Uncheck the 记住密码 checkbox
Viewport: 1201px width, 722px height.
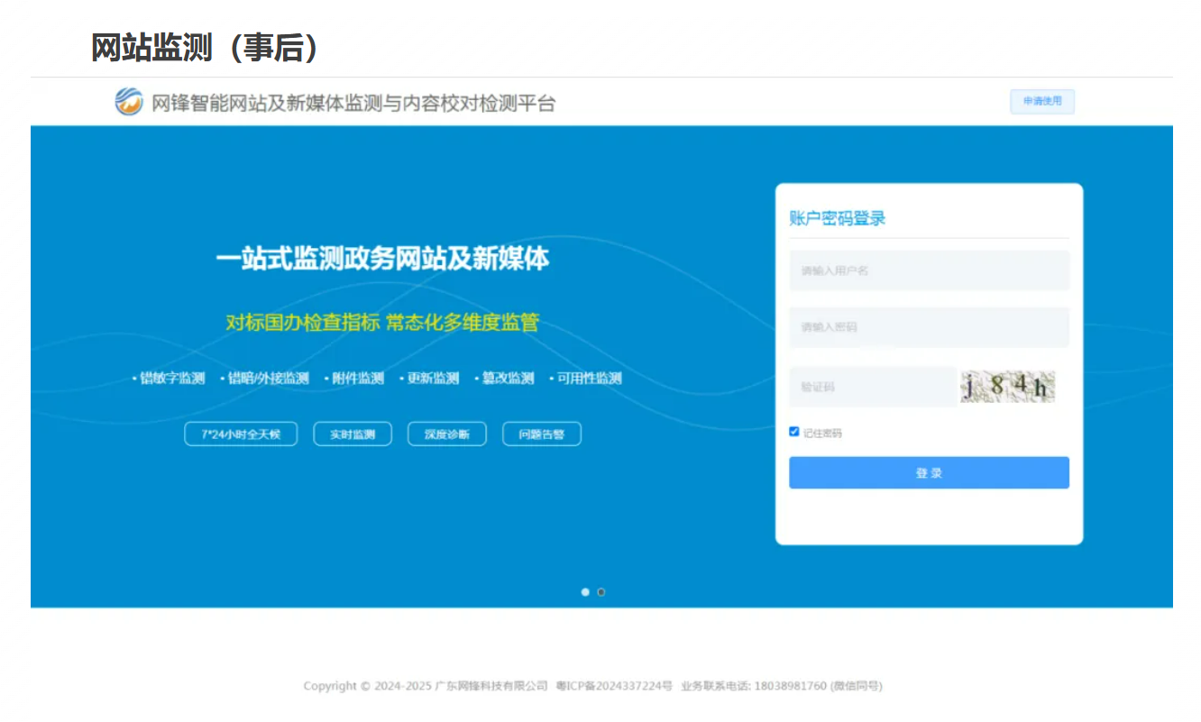pos(794,432)
